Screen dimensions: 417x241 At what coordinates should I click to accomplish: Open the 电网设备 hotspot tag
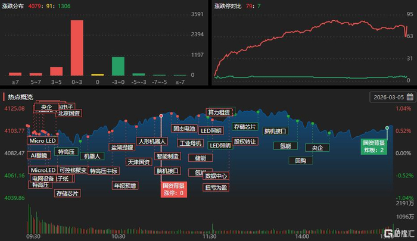click(43, 179)
